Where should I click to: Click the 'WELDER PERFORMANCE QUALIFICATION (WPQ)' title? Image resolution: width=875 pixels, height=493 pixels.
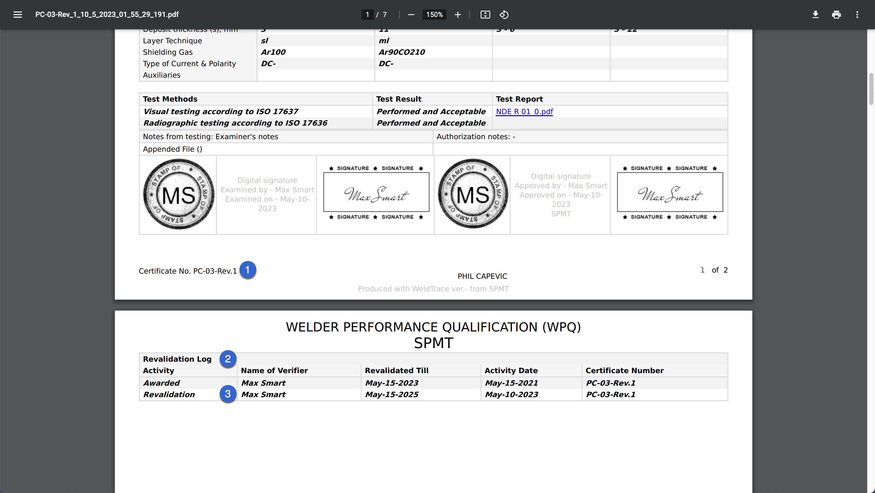click(433, 327)
